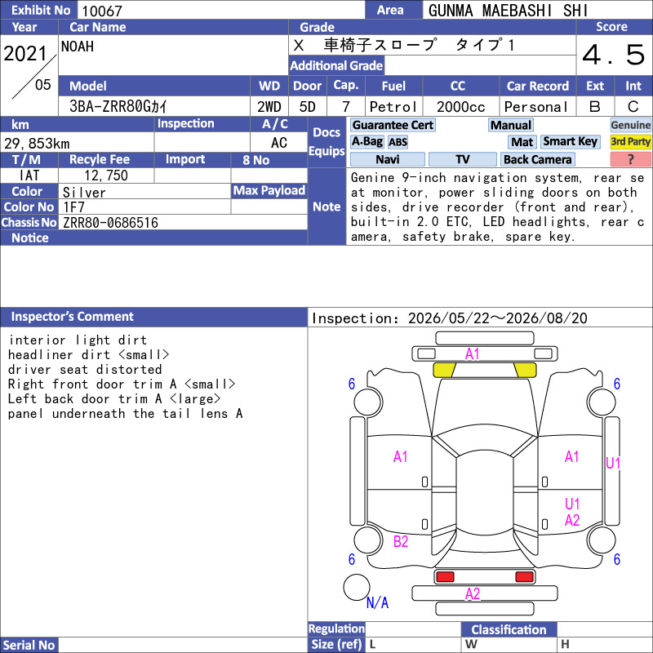The width and height of the screenshot is (653, 653).
Task: Click the Guarantee Cert badge
Action: pyautogui.click(x=393, y=125)
